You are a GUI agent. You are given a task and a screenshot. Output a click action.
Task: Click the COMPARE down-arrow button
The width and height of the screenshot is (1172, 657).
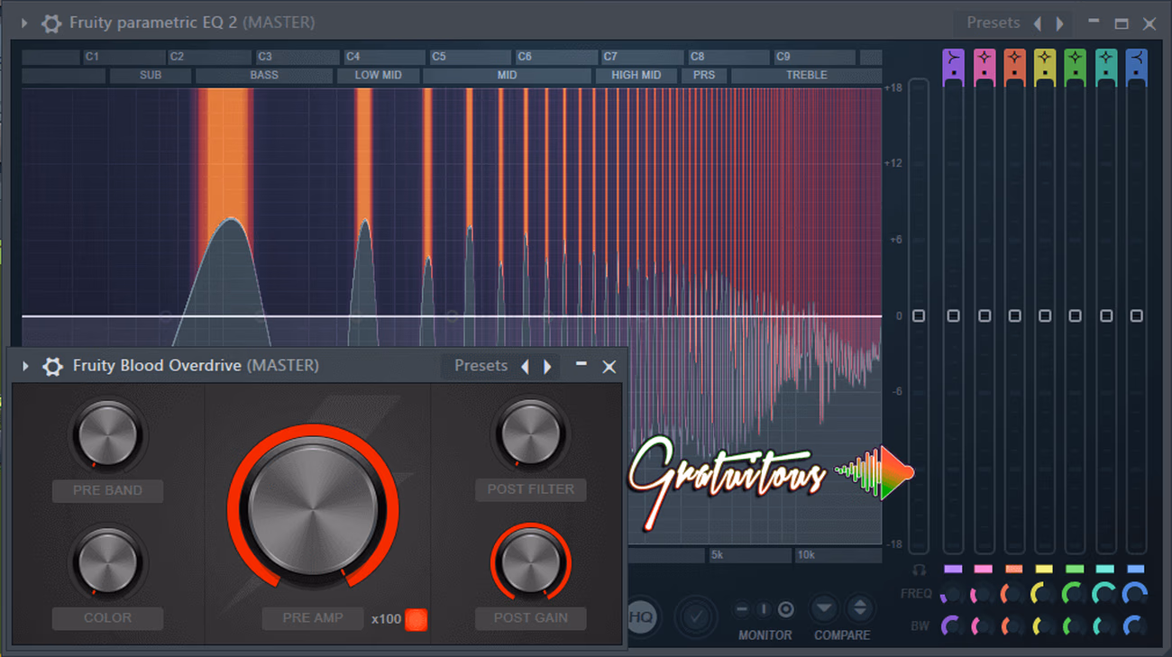click(824, 608)
